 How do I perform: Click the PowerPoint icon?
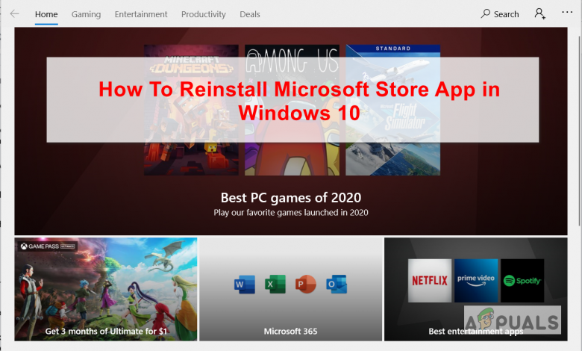[x=305, y=285]
